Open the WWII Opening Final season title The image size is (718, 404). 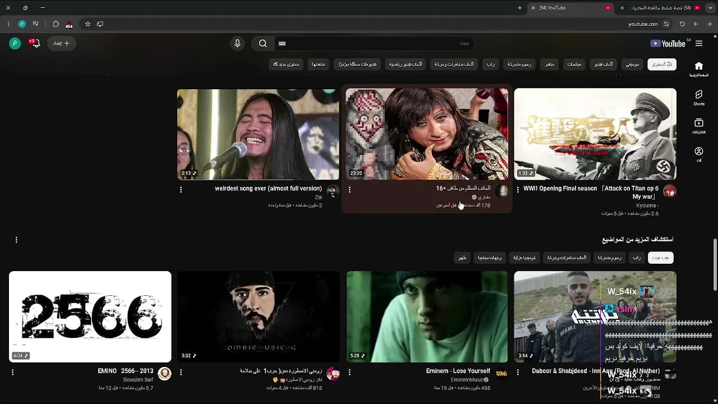point(591,192)
